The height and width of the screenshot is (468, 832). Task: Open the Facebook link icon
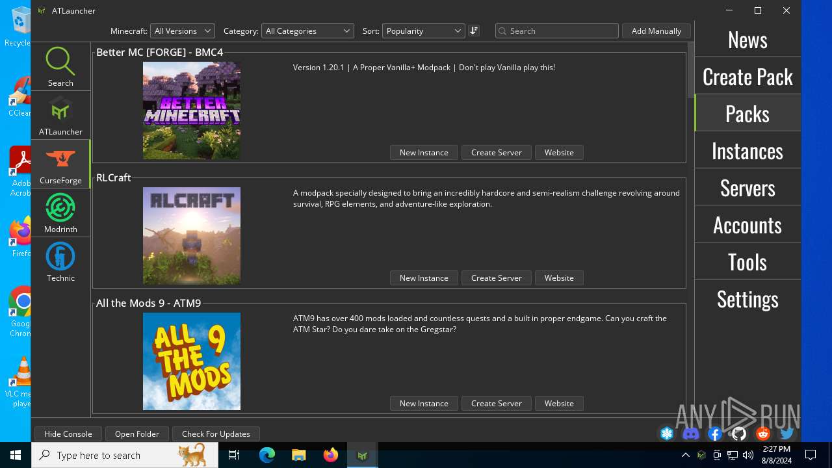pyautogui.click(x=715, y=434)
